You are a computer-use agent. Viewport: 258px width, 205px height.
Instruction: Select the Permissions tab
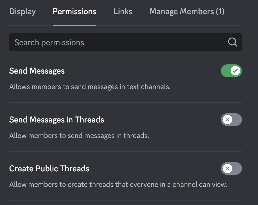tap(74, 12)
